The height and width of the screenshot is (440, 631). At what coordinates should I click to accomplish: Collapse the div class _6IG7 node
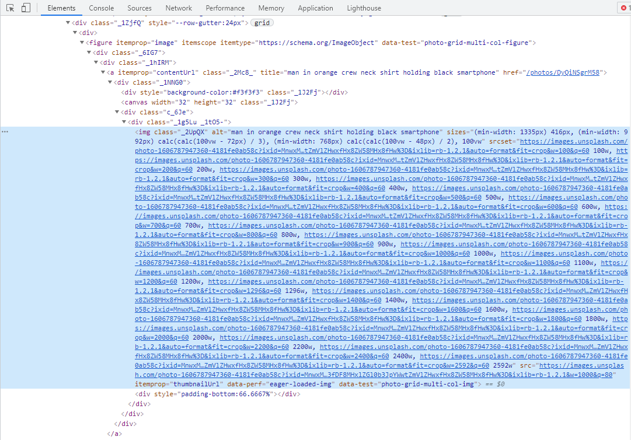tap(89, 53)
